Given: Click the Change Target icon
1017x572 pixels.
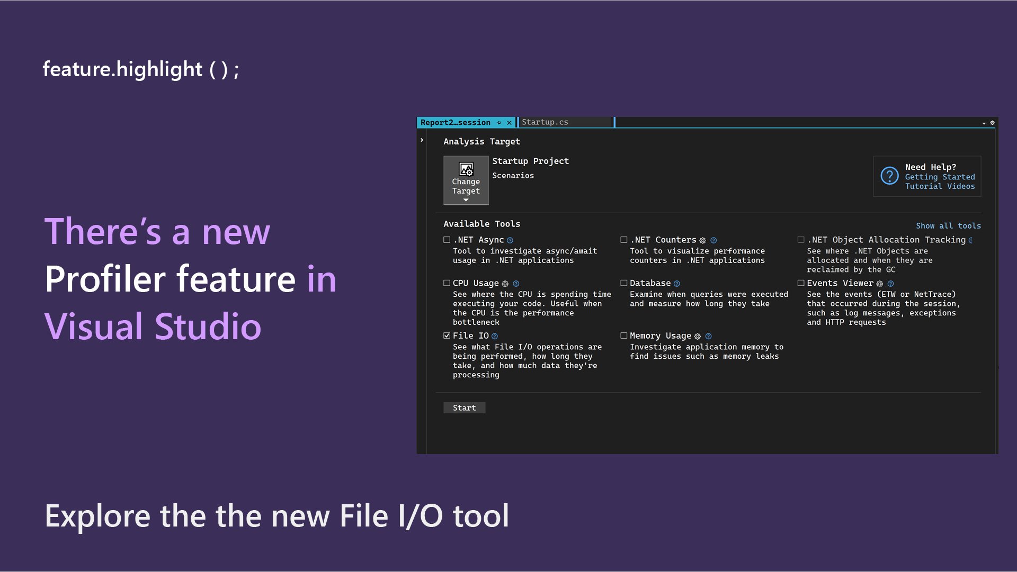Looking at the screenshot, I should pos(466,169).
